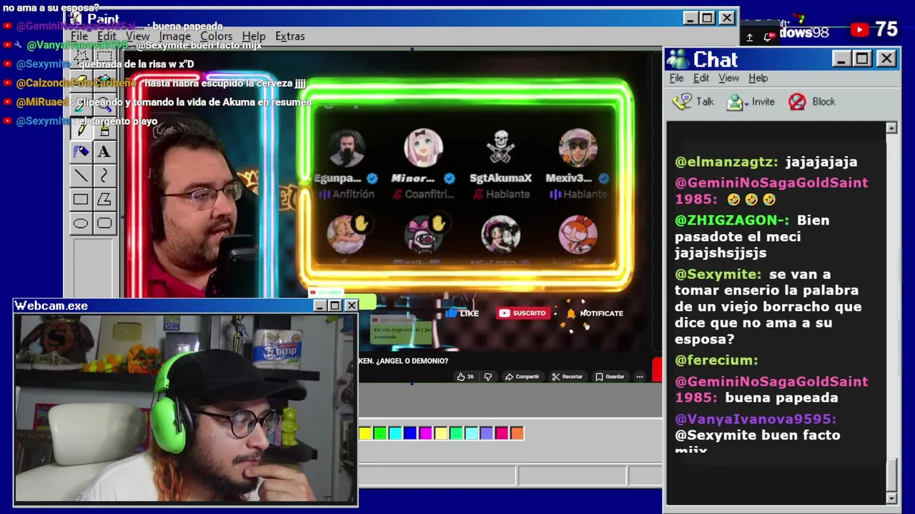Screen dimensions: 915x514
Task: Open the Help menu in Chat window
Action: tap(758, 78)
